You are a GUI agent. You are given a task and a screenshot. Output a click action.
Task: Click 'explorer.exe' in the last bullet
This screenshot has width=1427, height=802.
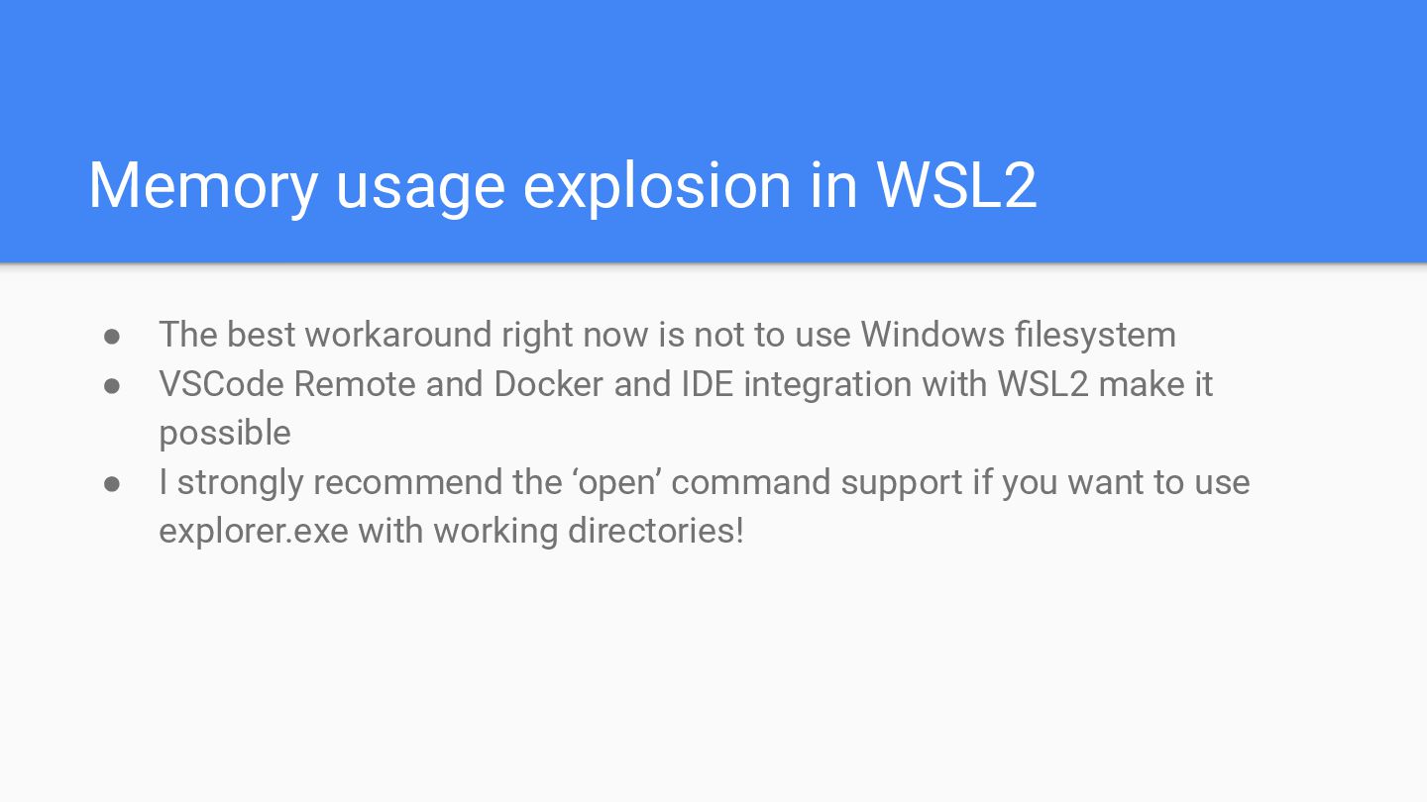coord(254,531)
